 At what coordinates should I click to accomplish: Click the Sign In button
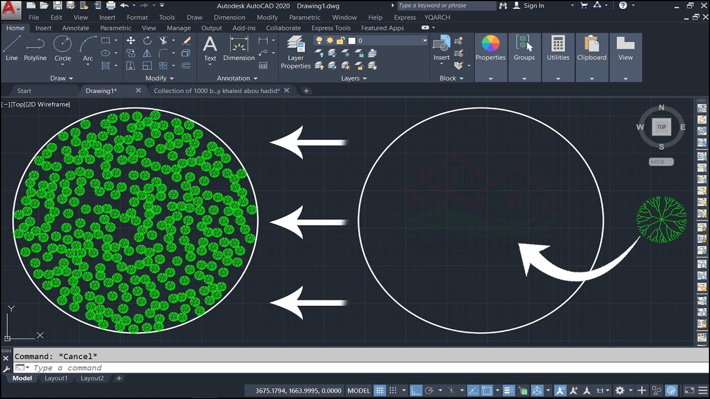529,6
